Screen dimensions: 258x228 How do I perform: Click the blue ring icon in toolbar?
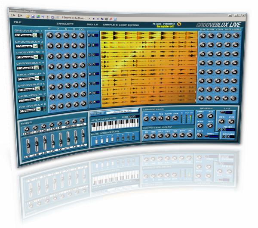click(52, 17)
